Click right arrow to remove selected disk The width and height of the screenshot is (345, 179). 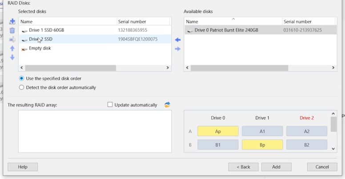(178, 49)
